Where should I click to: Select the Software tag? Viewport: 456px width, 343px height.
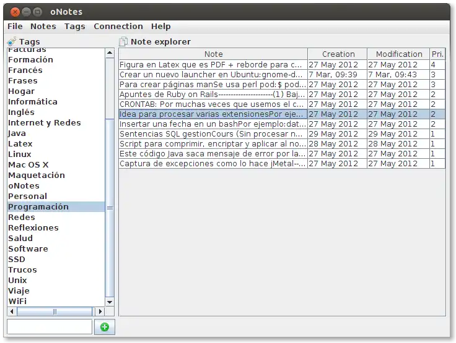56,248
